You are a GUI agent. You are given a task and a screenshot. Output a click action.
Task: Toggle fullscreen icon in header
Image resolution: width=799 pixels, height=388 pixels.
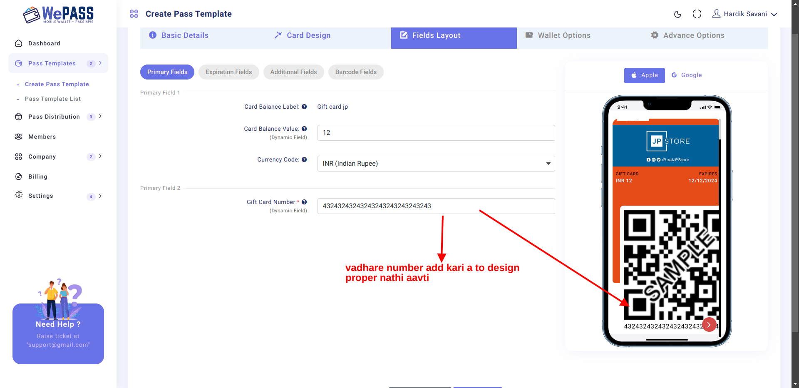click(x=697, y=14)
